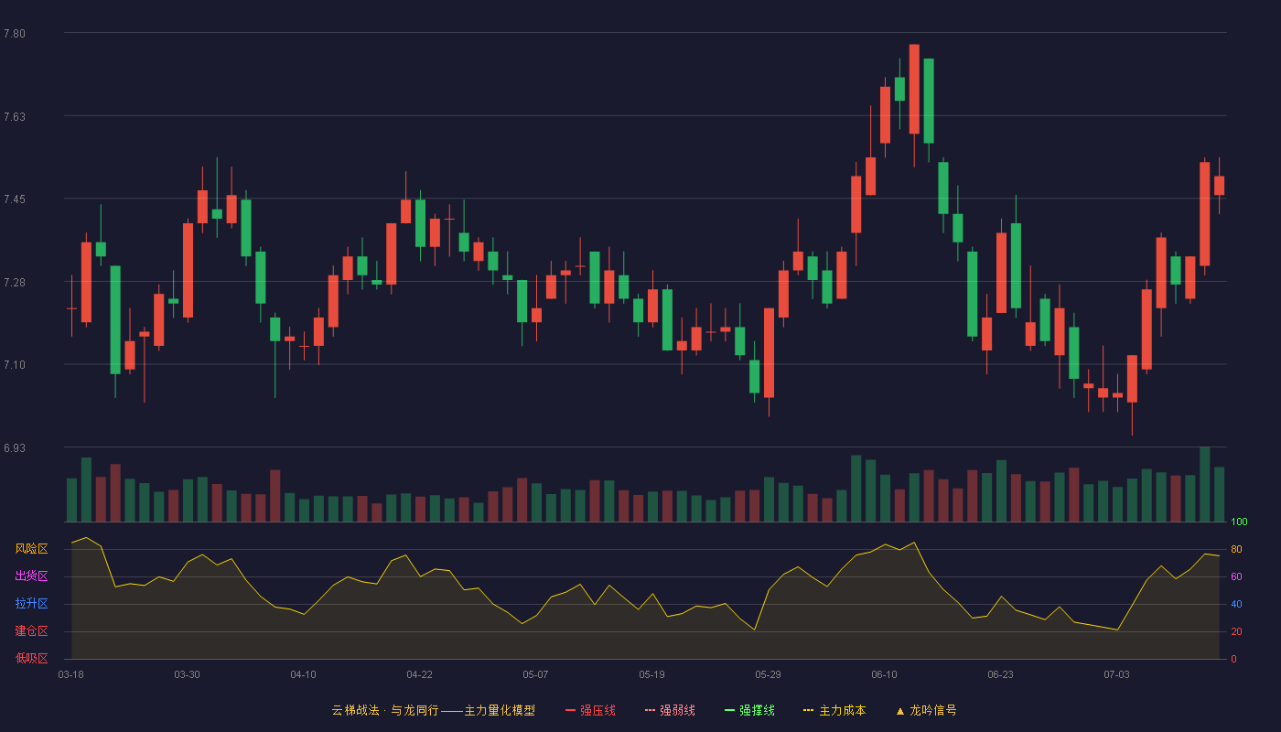
Task: Select the last red candlestick at chart's right edge
Action: click(1219, 186)
